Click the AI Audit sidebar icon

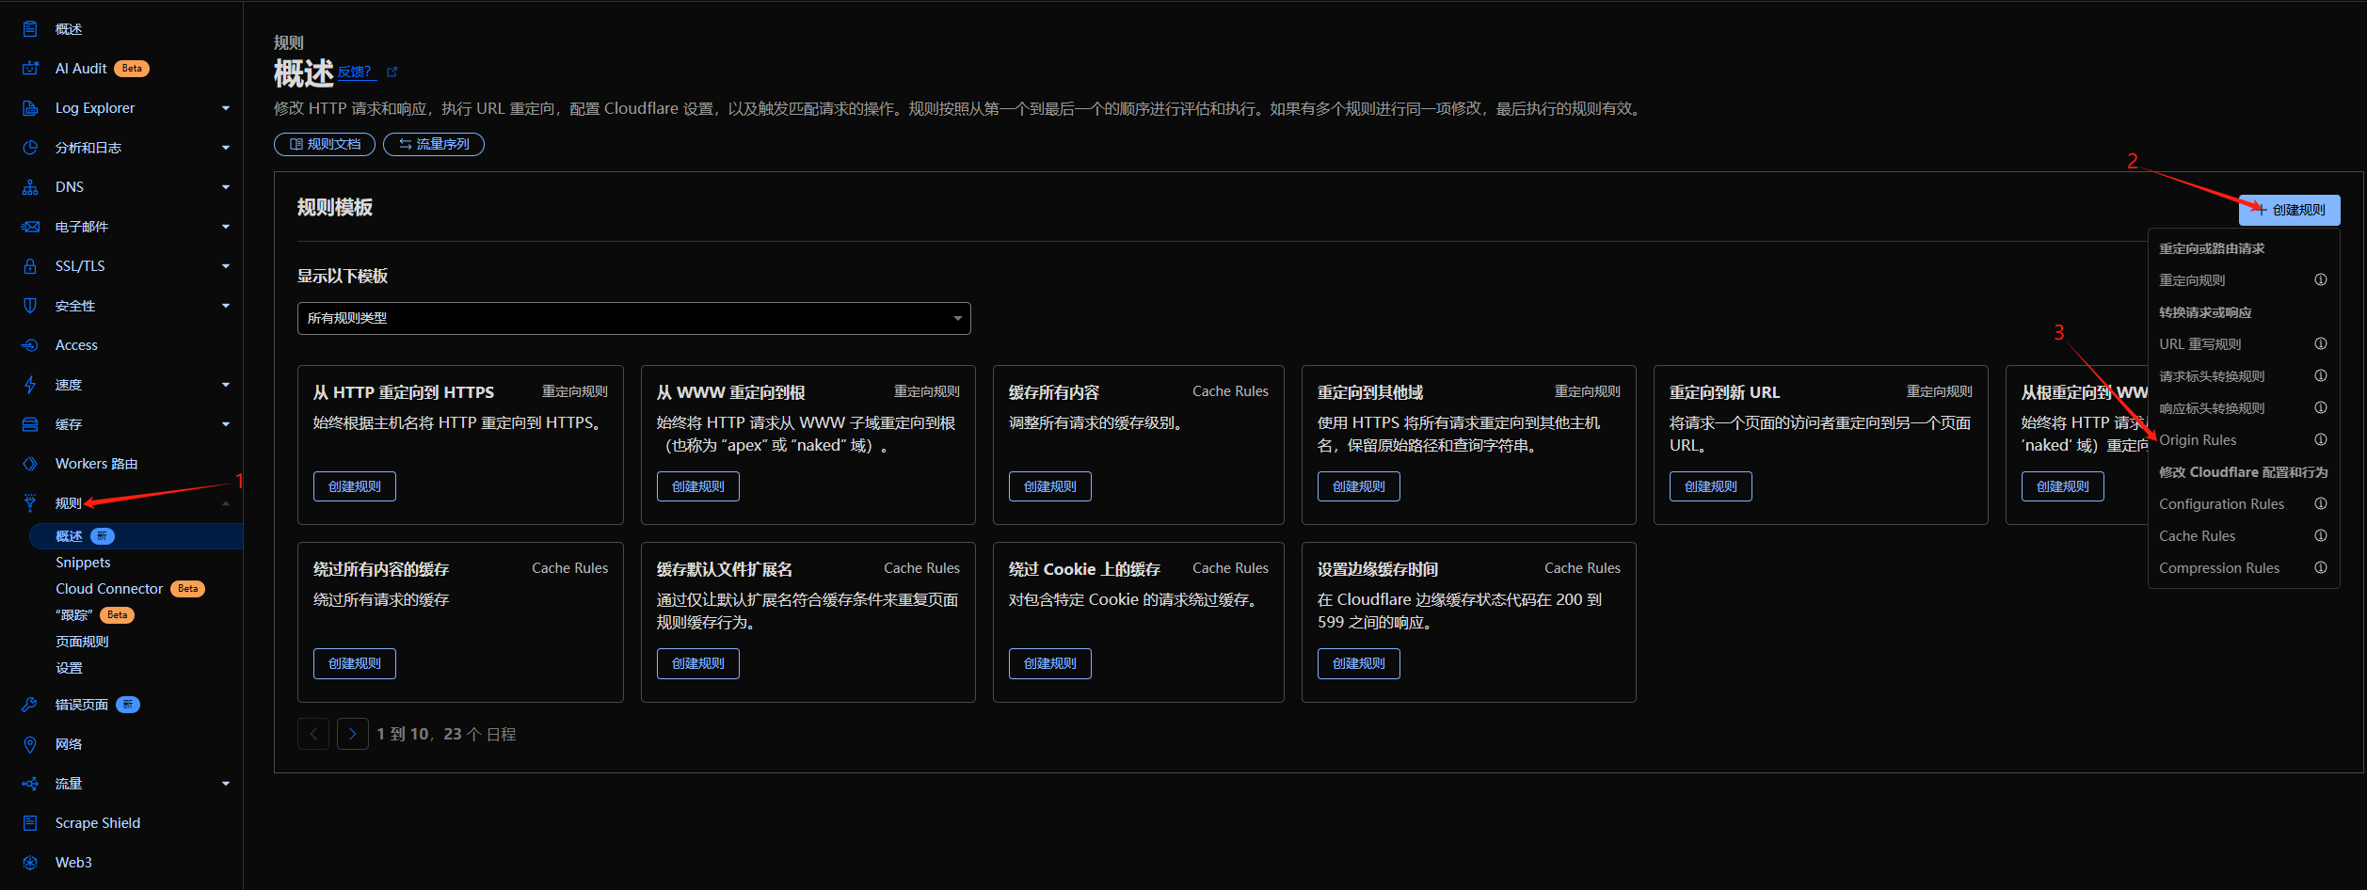30,69
